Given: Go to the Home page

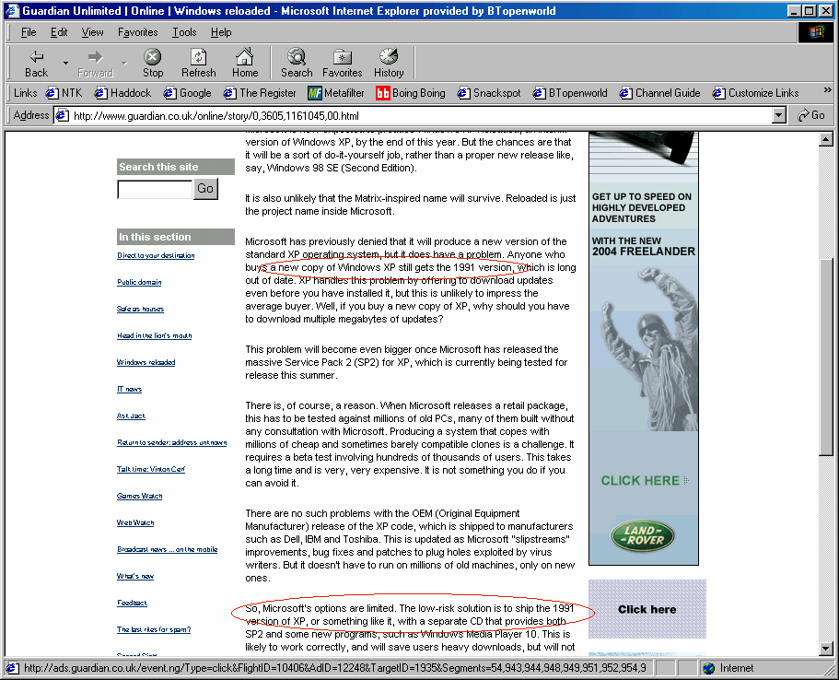Looking at the screenshot, I should (x=245, y=64).
